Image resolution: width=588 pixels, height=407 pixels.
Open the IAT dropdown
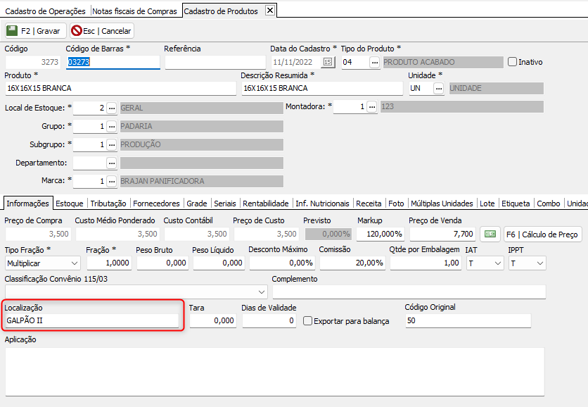pyautogui.click(x=497, y=263)
